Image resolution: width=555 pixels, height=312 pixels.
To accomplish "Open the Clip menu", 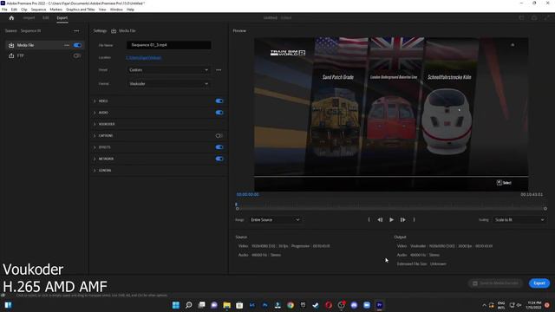I will (24, 10).
